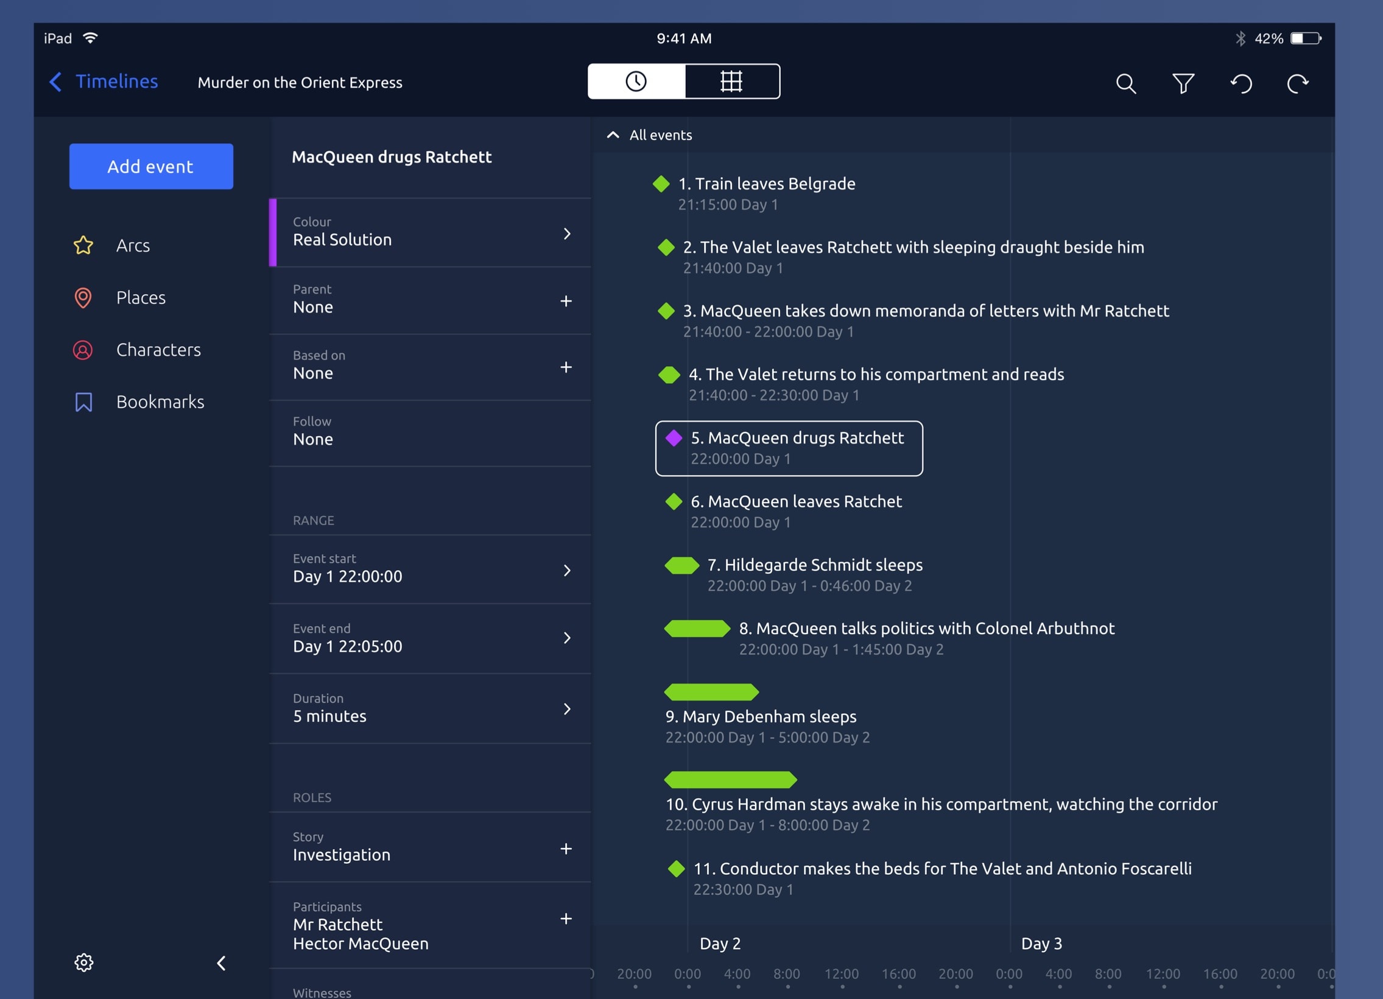
Task: Click green diamond of Train leaves Belgrade
Action: point(661,183)
